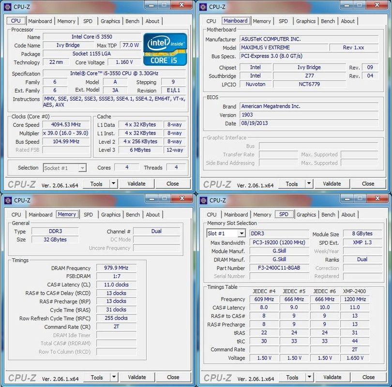Open Graphics tab in SPD window
This screenshot has height=387, width=392.
[x=306, y=215]
